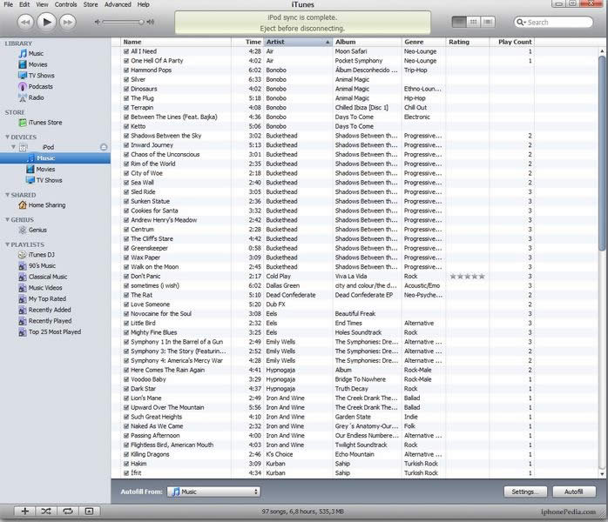The image size is (608, 522).
Task: Select the Genius item in the sidebar
Action: point(37,230)
